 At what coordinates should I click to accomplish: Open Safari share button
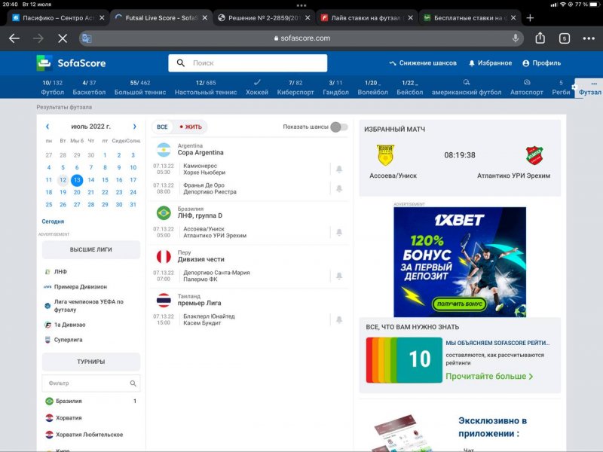click(540, 38)
